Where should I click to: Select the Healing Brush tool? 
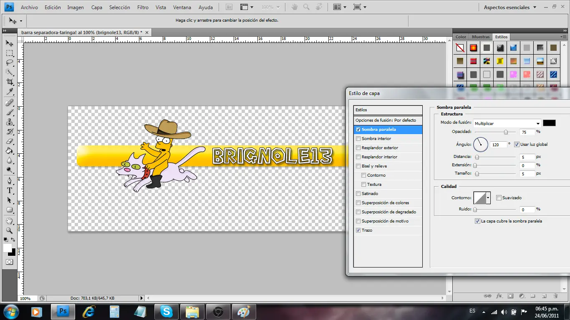point(10,102)
